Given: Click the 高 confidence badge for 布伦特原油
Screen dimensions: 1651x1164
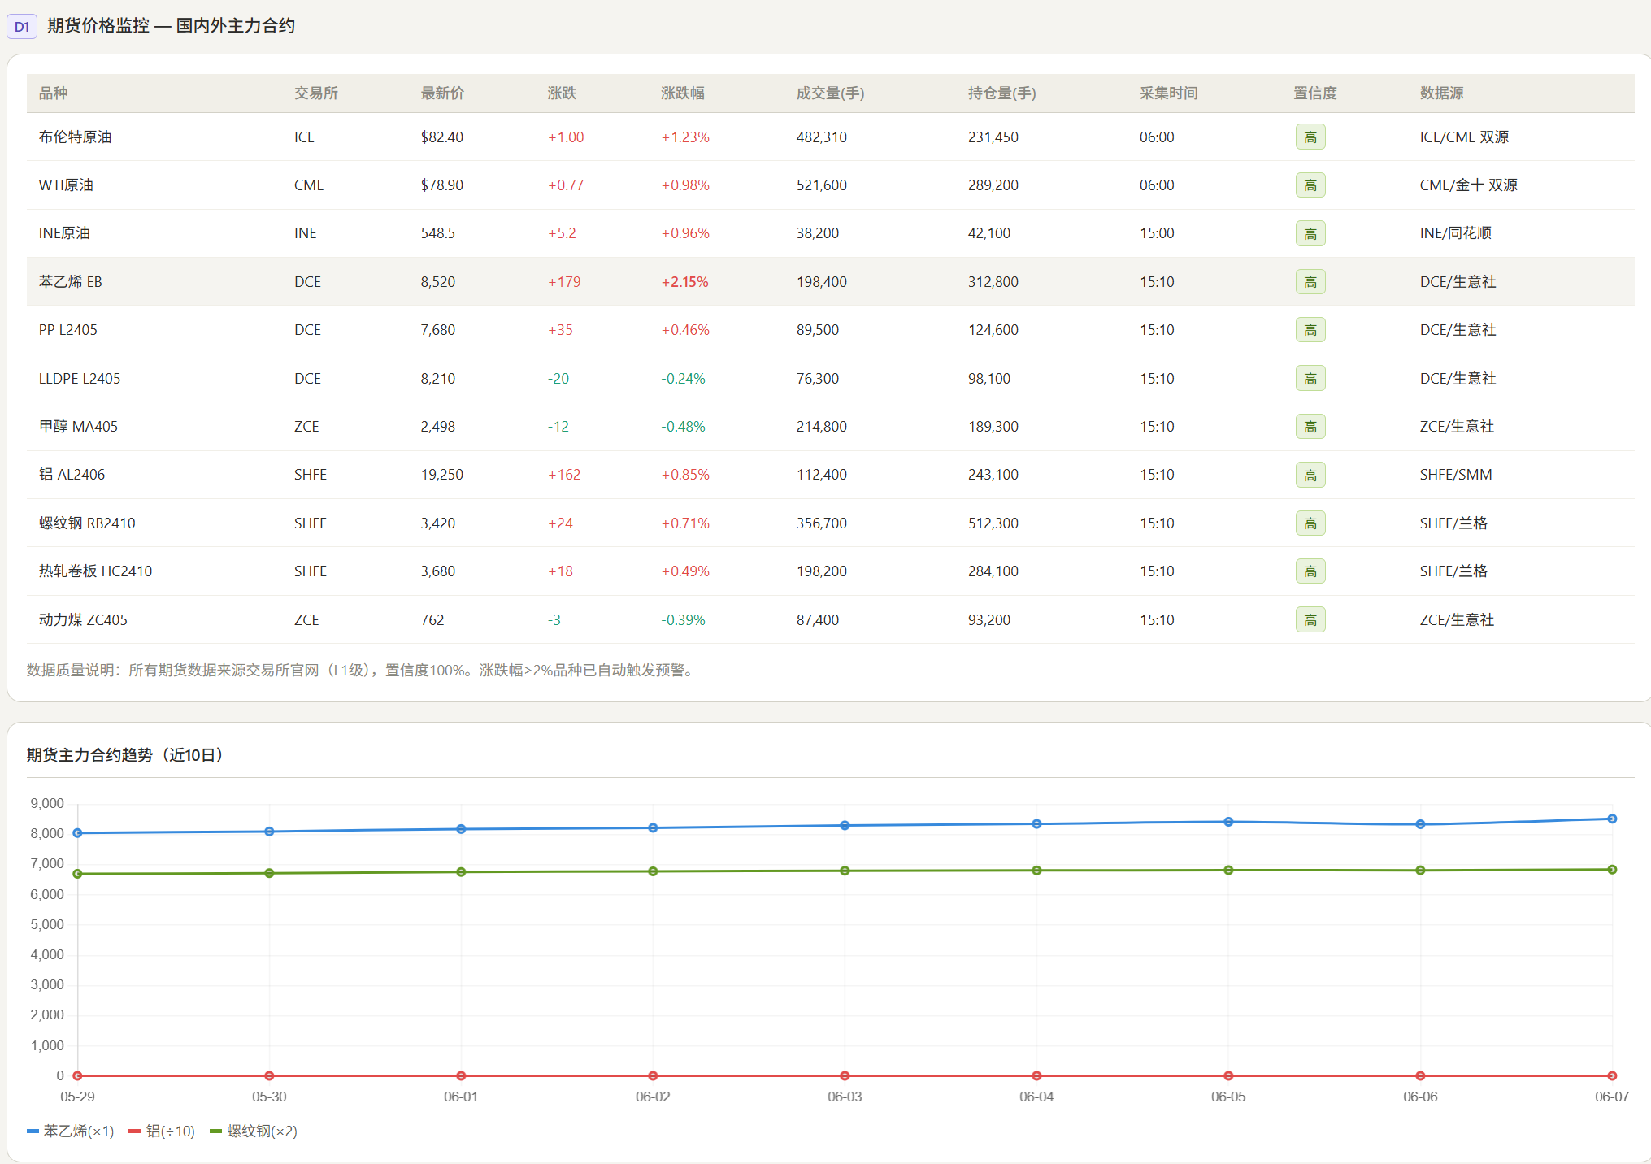Looking at the screenshot, I should click(x=1310, y=137).
